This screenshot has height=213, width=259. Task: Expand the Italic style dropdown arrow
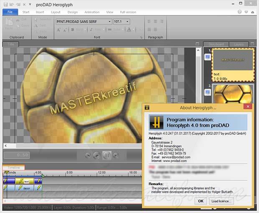[104, 30]
